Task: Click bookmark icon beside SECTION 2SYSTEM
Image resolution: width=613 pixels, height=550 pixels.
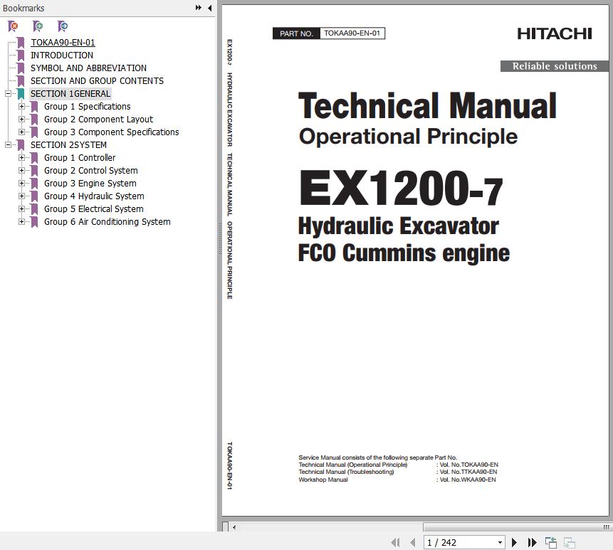Action: click(21, 145)
